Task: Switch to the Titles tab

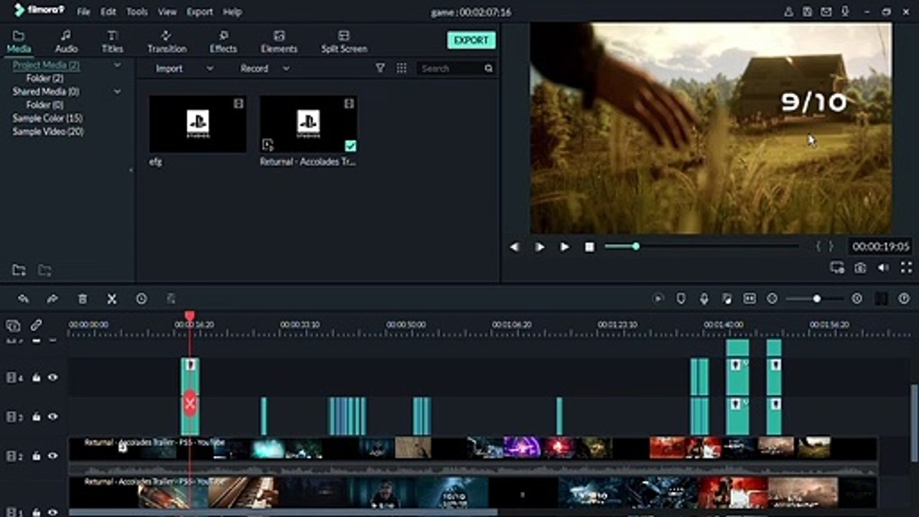Action: click(112, 42)
